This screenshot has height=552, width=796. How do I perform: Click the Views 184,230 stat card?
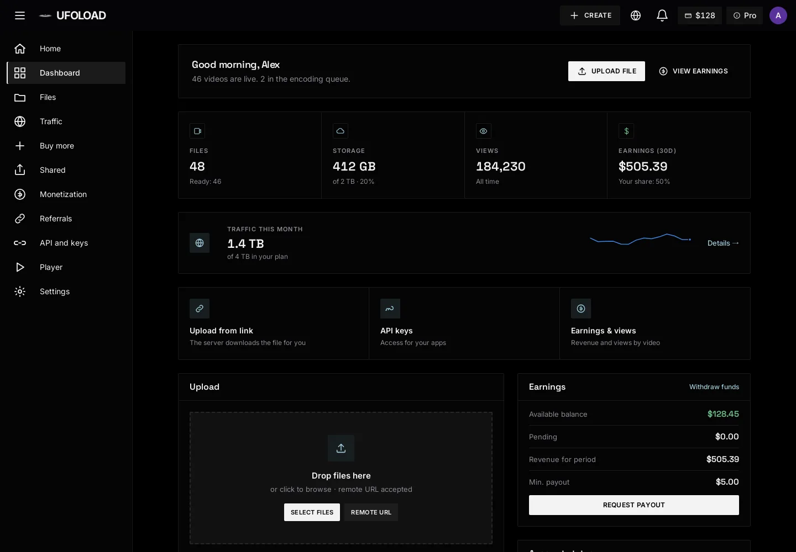(x=536, y=155)
